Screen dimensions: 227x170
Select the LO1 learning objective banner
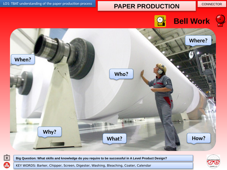click(x=48, y=4)
